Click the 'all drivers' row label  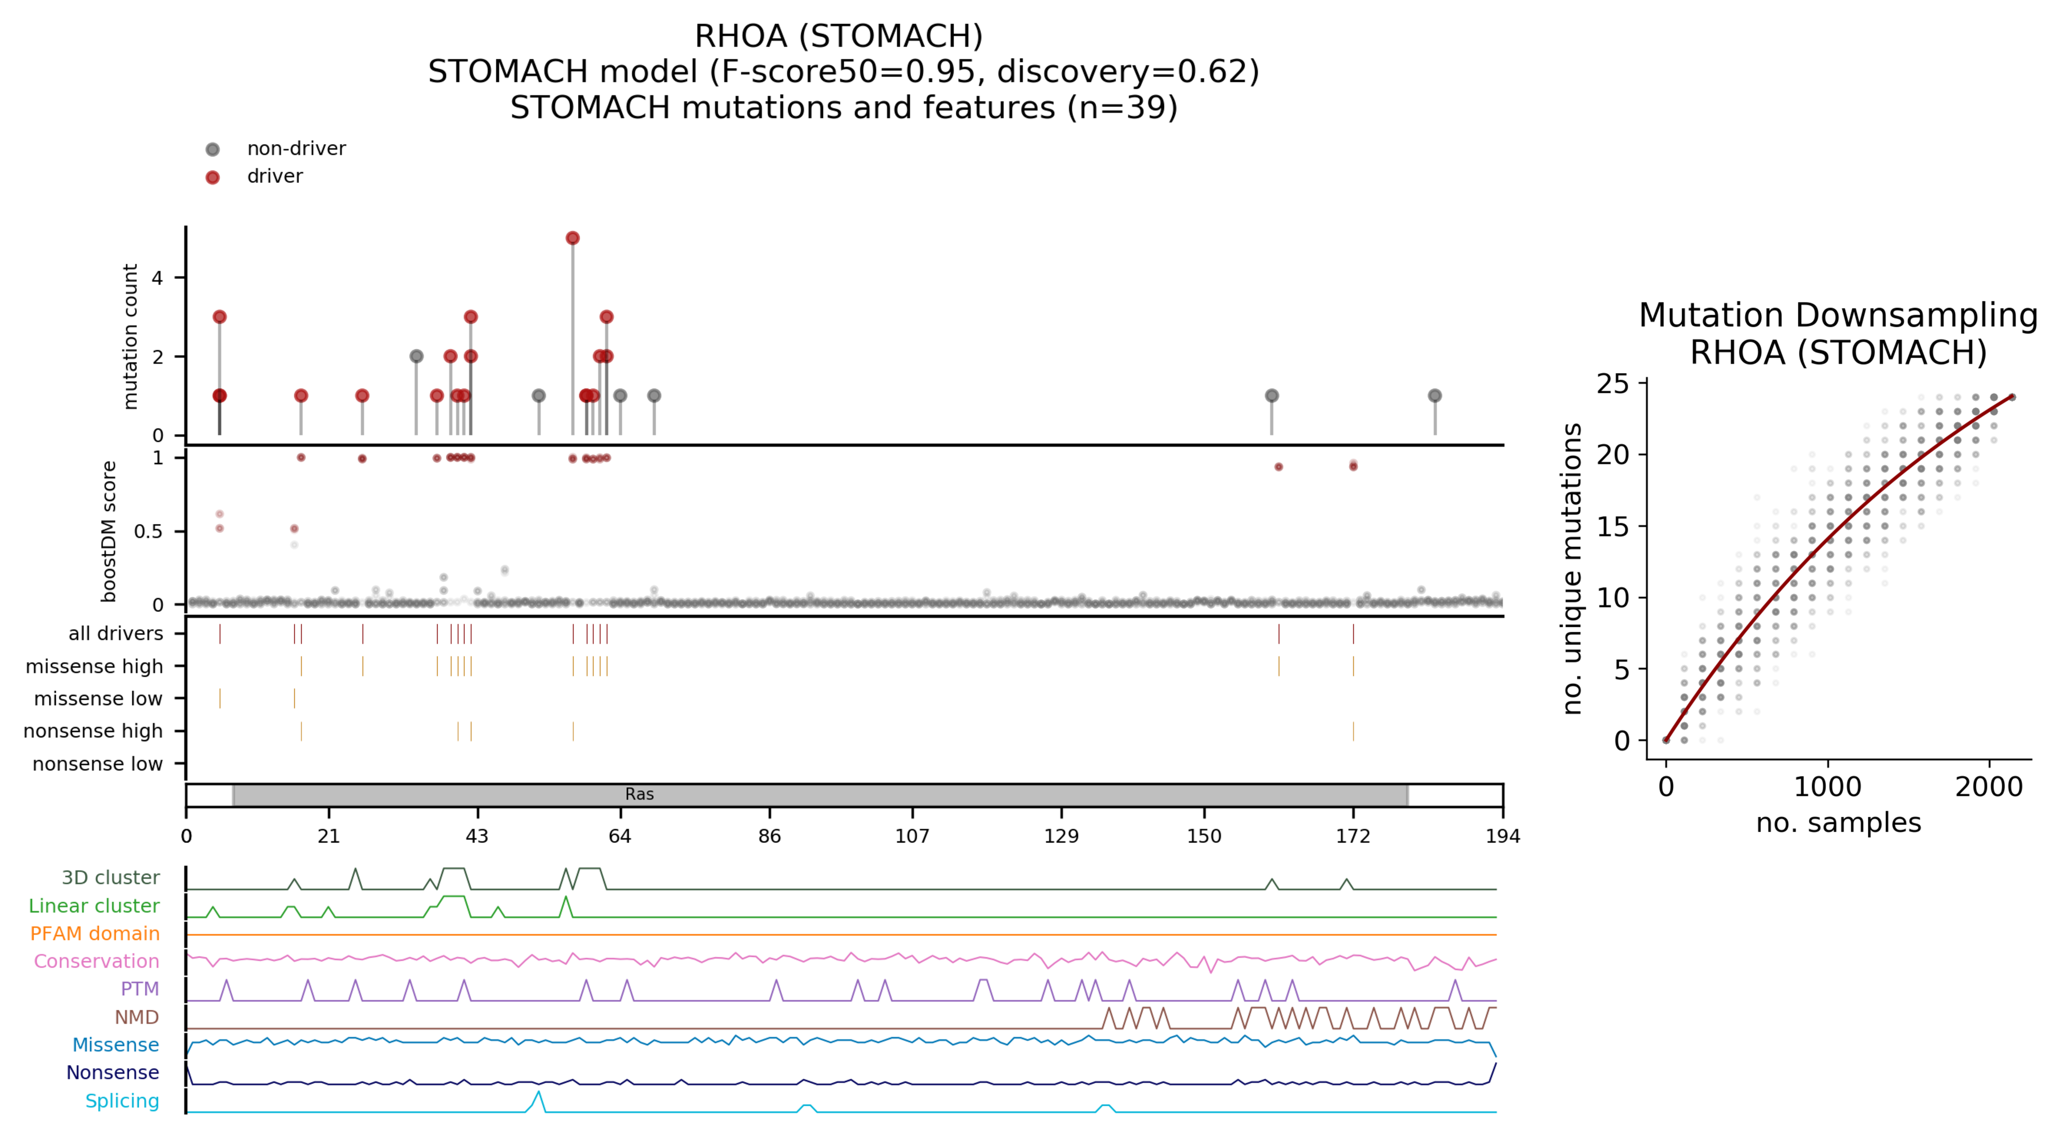pyautogui.click(x=116, y=633)
